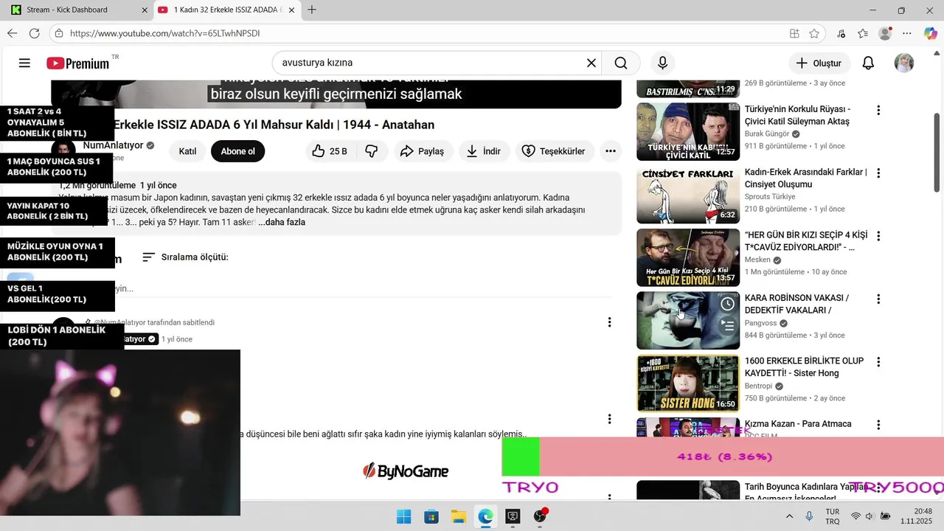Open Kızma Kazan - Para Atmaca video title

pos(798,424)
